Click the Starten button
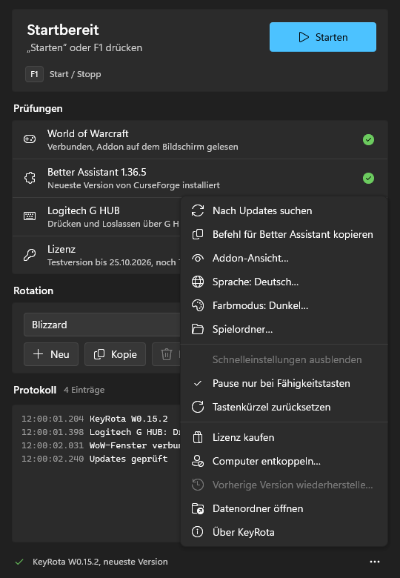The height and width of the screenshot is (578, 400). click(323, 37)
